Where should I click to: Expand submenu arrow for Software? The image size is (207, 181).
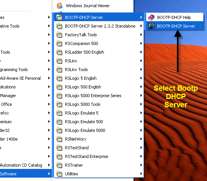point(49,174)
